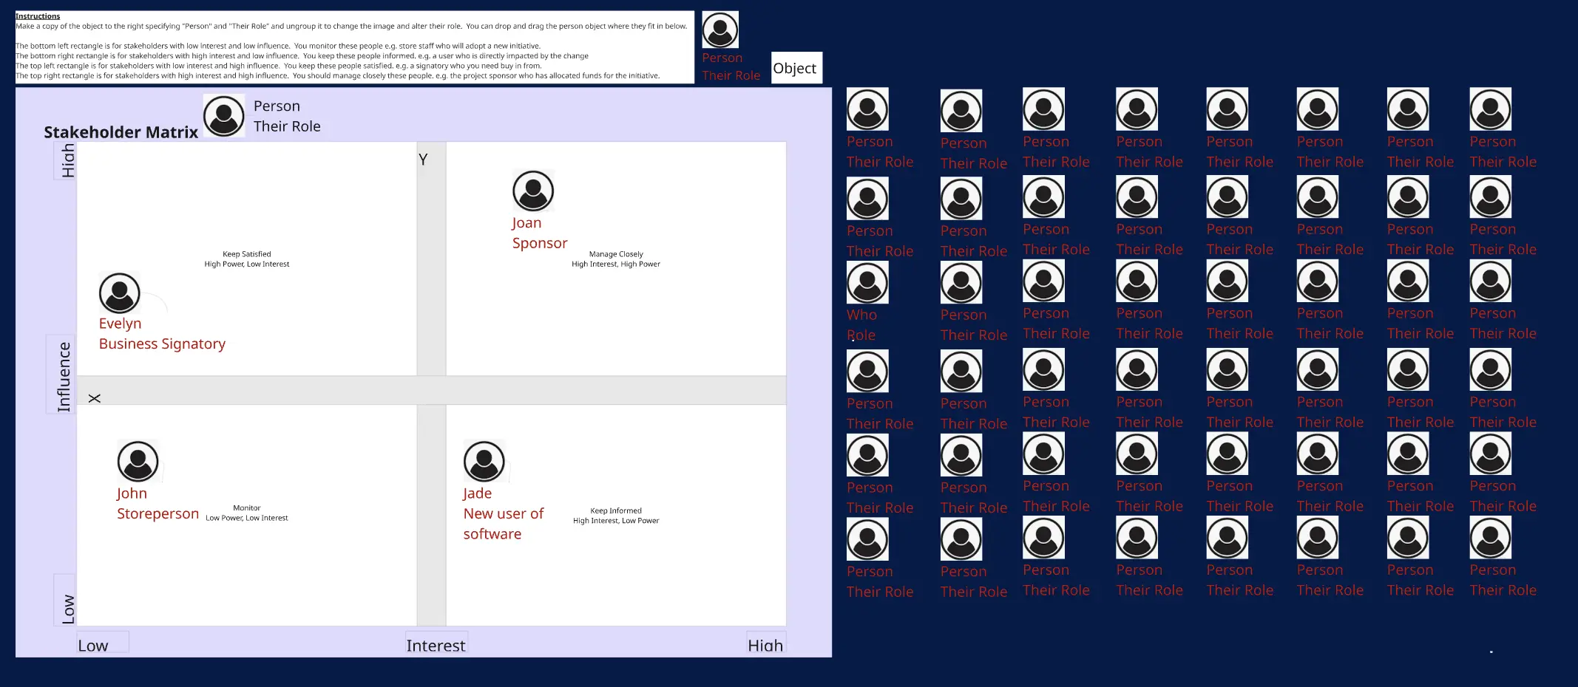Screen dimensions: 1578x687
Task: Click the person icon beside Stakeholder Matrix title
Action: coord(224,116)
